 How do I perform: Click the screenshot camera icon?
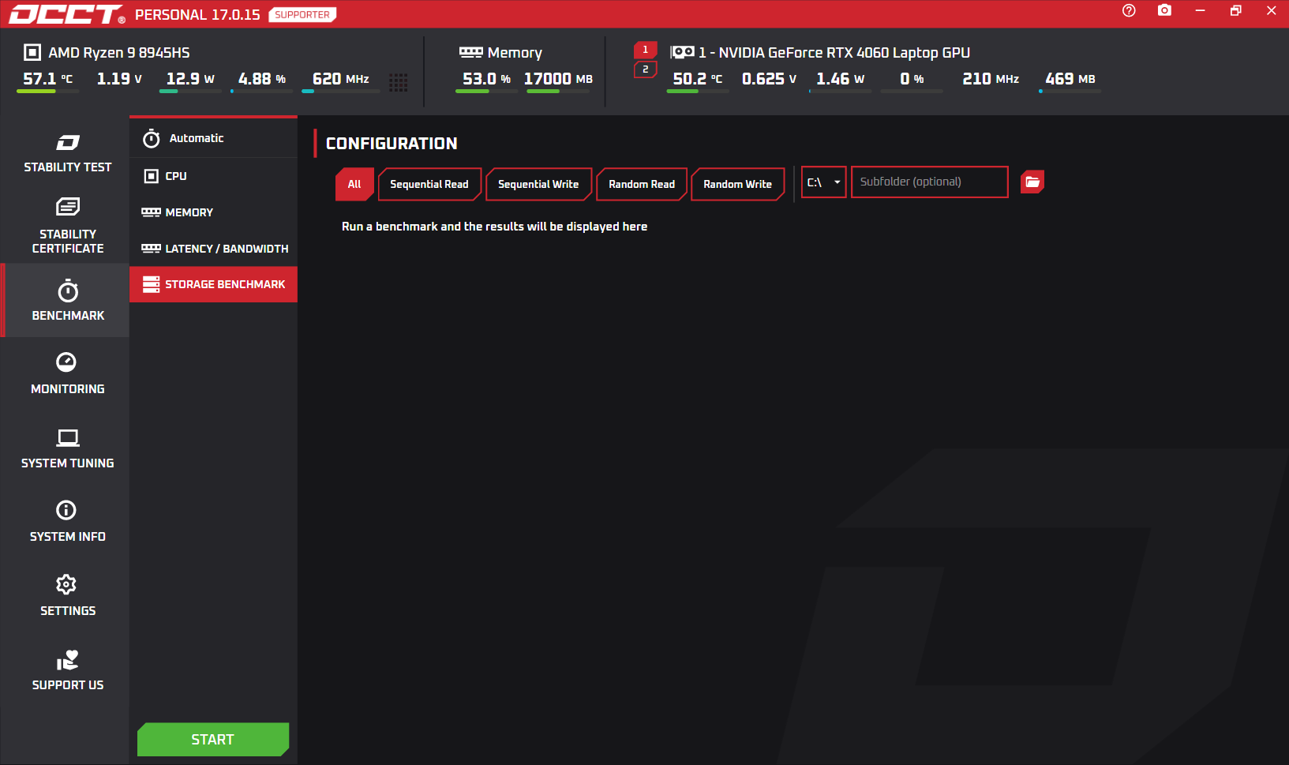click(1164, 10)
